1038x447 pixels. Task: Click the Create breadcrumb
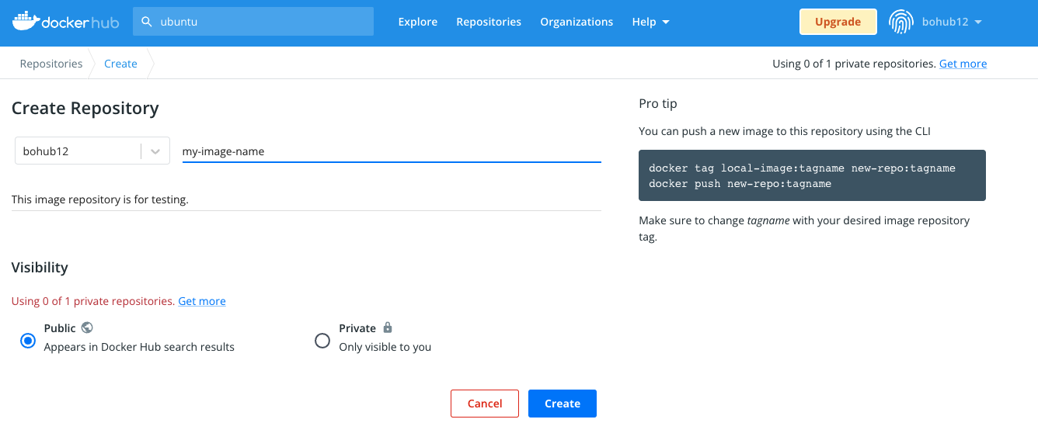(x=120, y=64)
